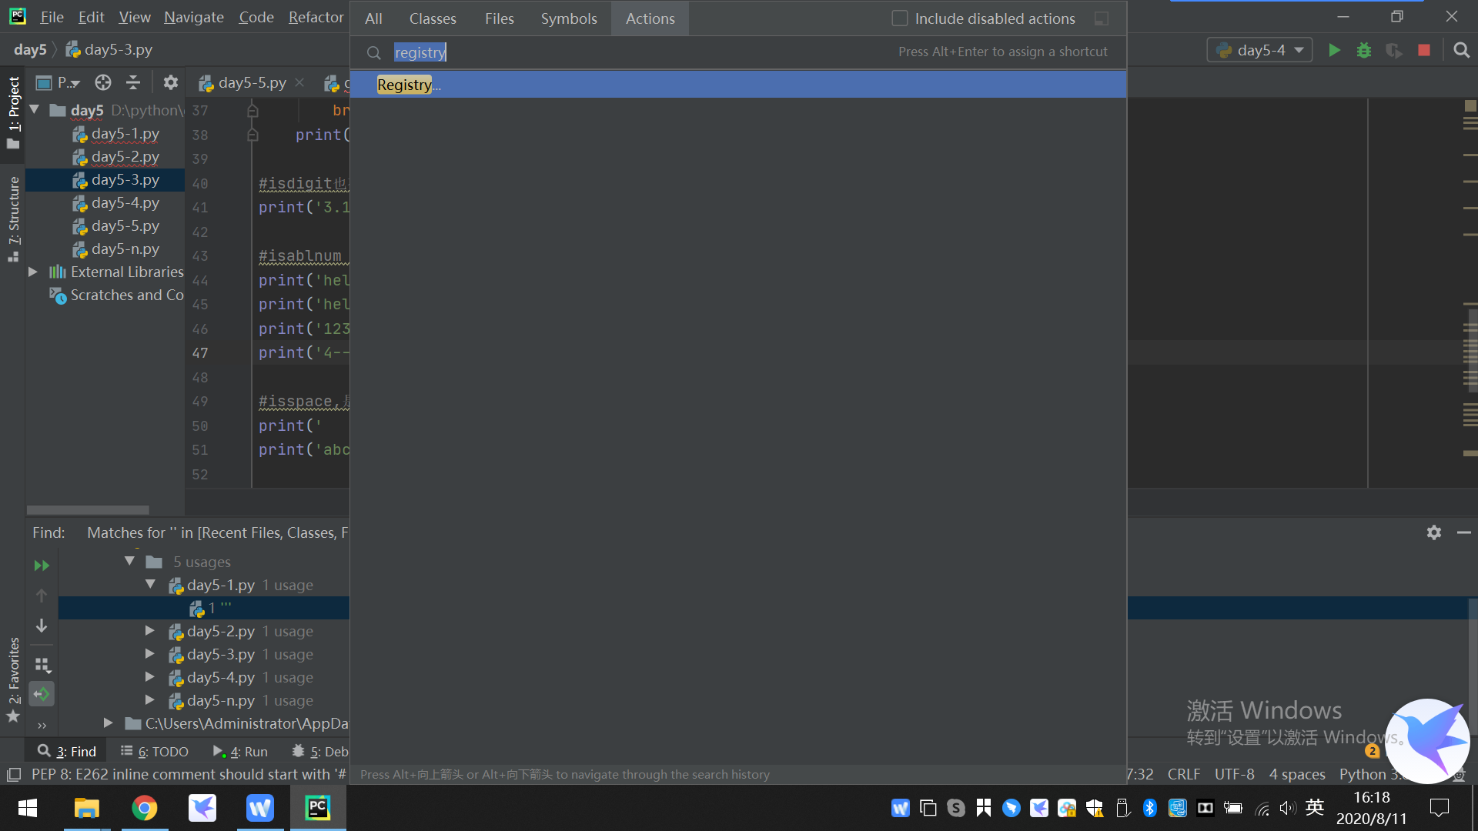1478x831 pixels.
Task: Open Search Everywhere magnifier icon
Action: pyautogui.click(x=1461, y=50)
